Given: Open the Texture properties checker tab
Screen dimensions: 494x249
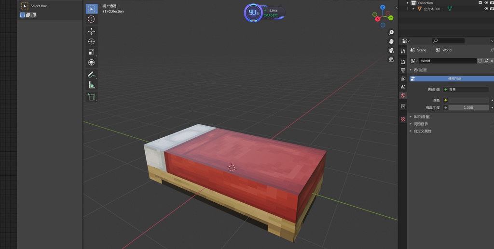Looking at the screenshot, I should [x=403, y=119].
